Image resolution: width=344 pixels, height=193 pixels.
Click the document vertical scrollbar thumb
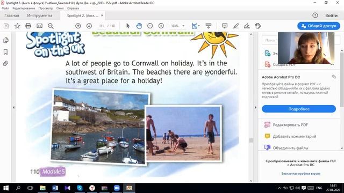click(x=251, y=140)
